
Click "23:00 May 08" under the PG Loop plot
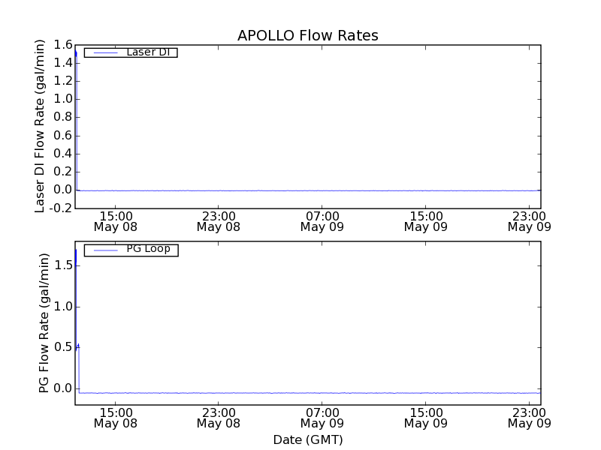point(219,418)
